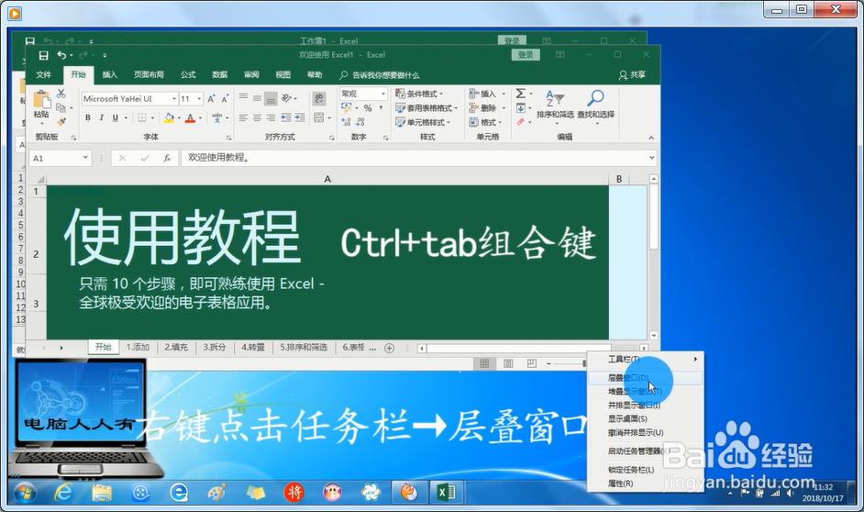Toggle Underline formatting

pyautogui.click(x=116, y=118)
